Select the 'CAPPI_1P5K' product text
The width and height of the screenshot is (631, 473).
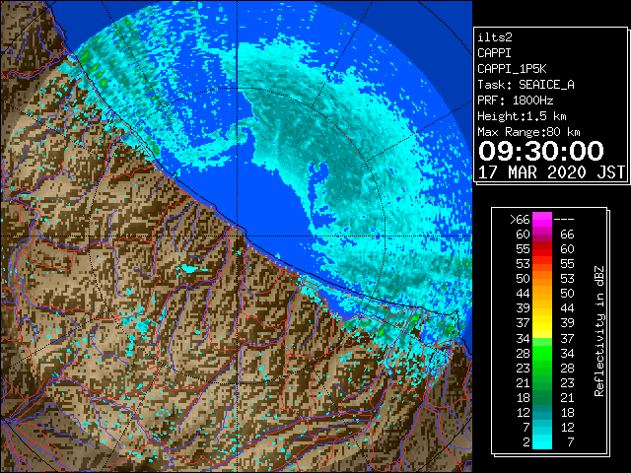[512, 69]
